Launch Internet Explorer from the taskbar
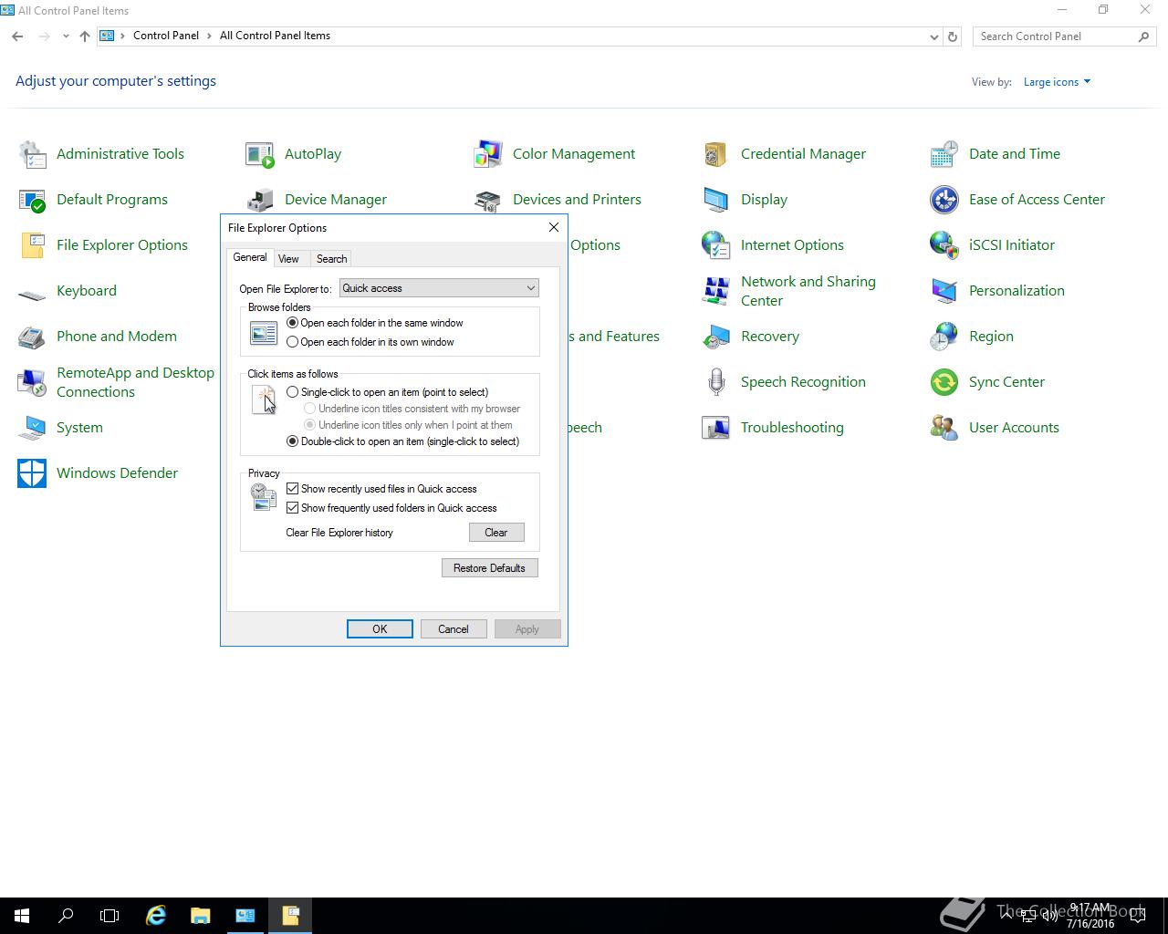This screenshot has height=934, width=1168. coord(156,916)
